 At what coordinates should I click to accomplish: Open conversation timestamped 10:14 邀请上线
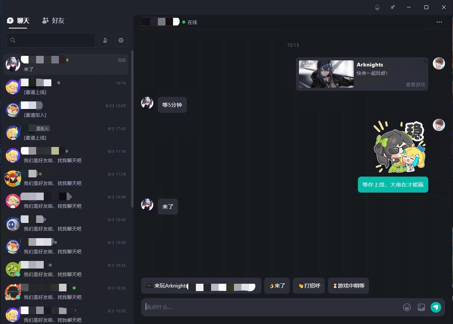(66, 87)
